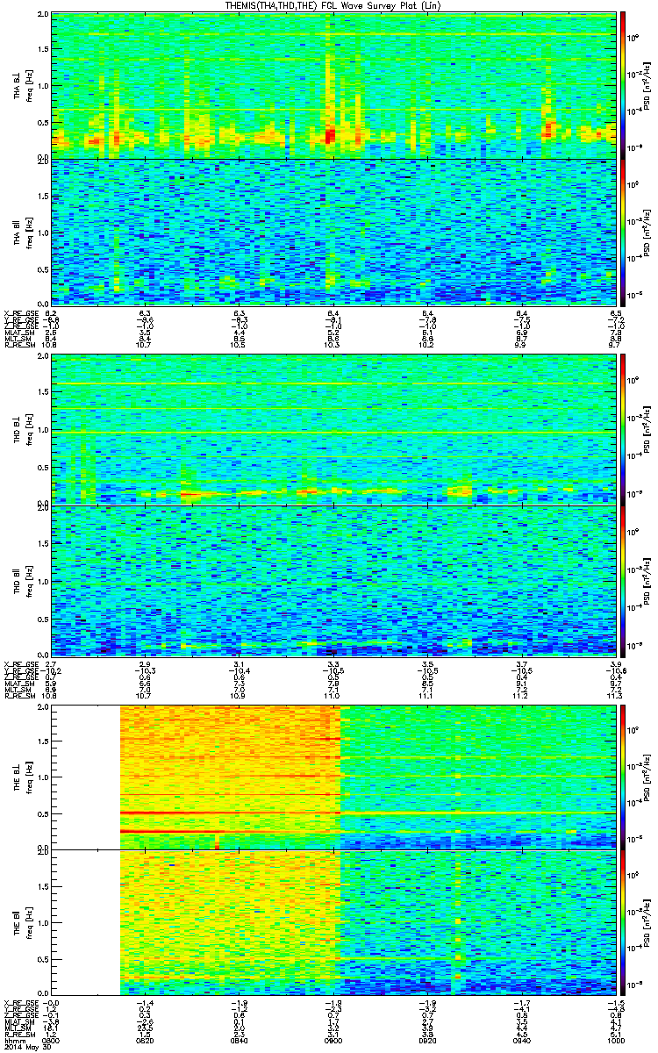Screen dimensions: 658x1053
Task: Click the red intensity peak in THA BL spectrogram
Action: (x=331, y=136)
